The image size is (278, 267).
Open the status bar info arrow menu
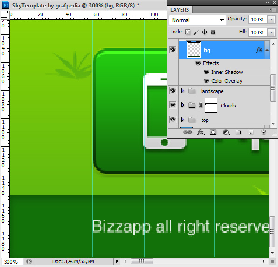117,261
